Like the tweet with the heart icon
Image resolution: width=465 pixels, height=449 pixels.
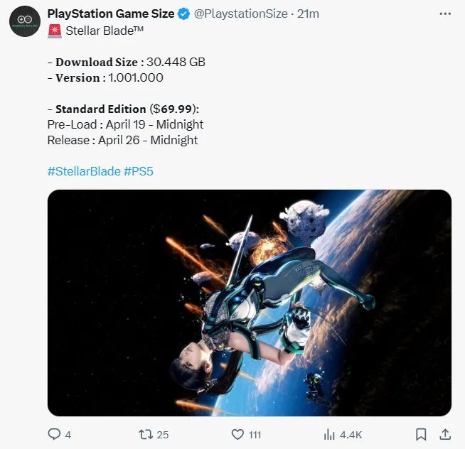click(238, 434)
